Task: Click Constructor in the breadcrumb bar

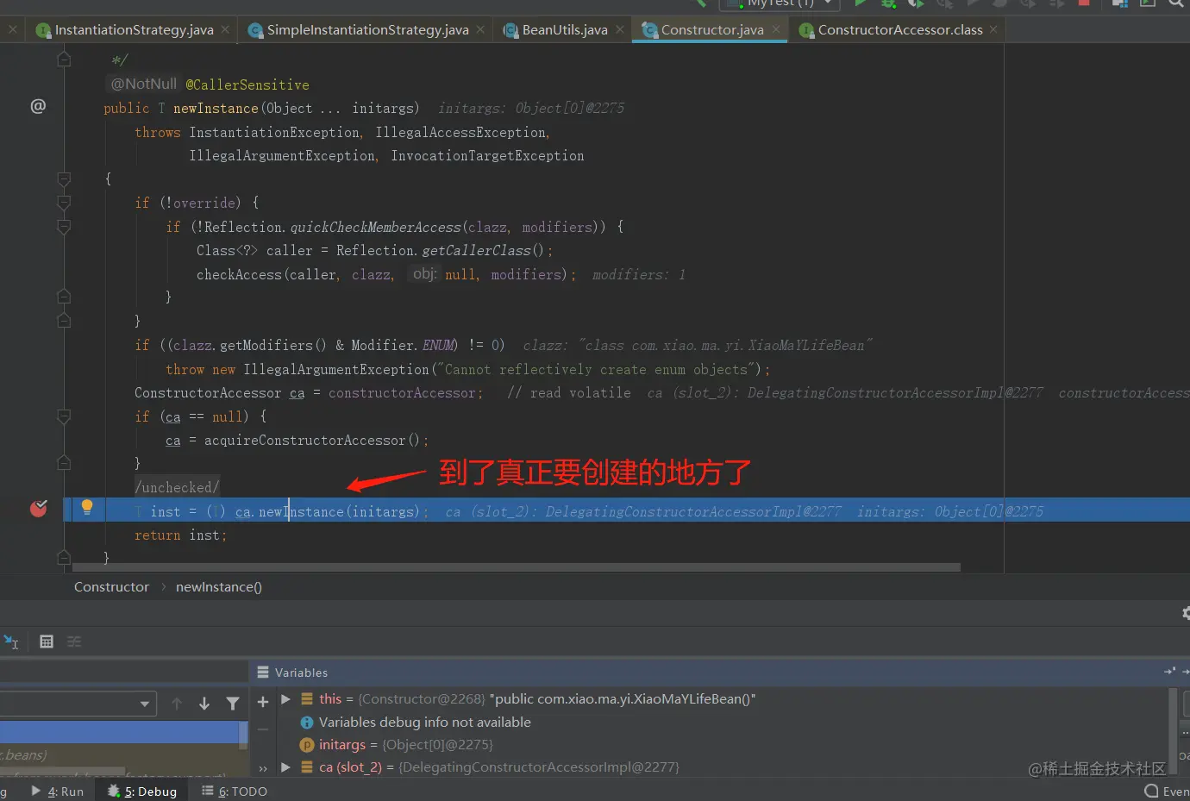Action: (111, 587)
